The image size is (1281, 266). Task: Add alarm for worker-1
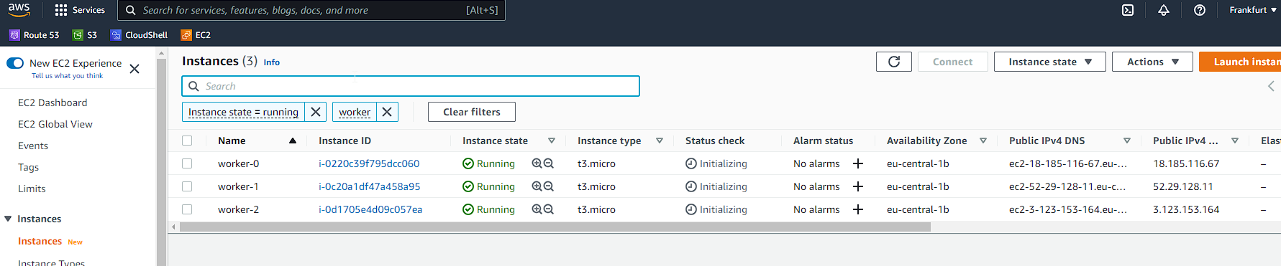click(x=858, y=186)
